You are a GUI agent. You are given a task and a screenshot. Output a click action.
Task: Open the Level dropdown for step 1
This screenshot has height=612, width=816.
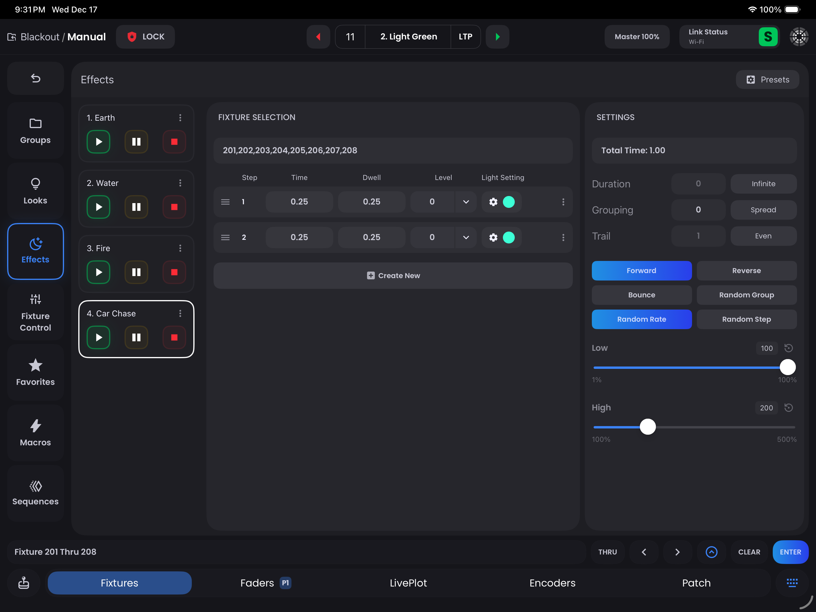466,202
